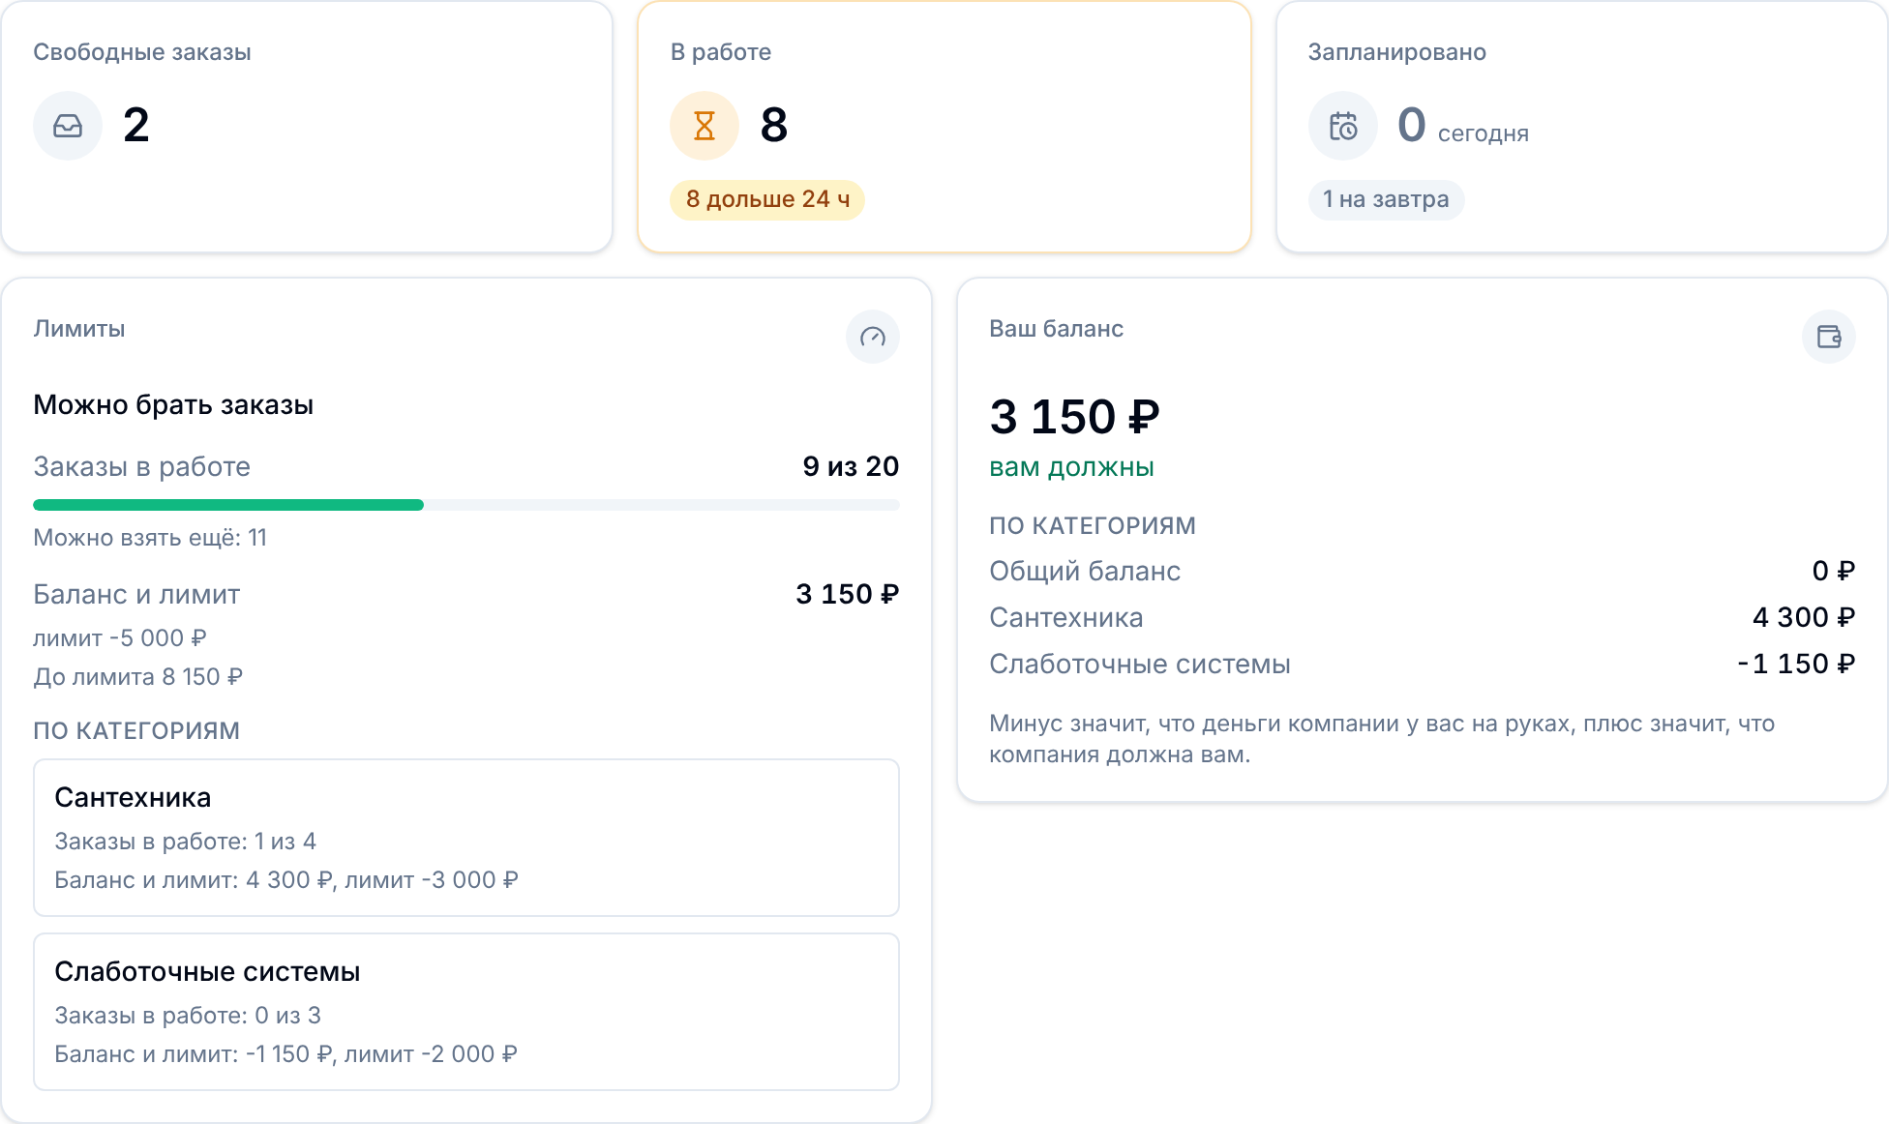Click 'Можно брать заказы' status heading

pos(173,404)
